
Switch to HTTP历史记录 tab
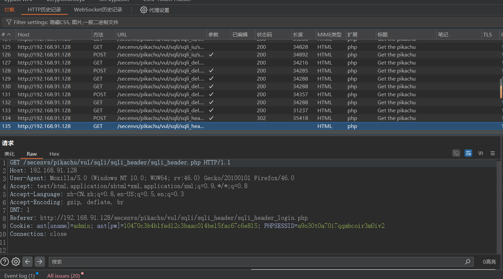(44, 10)
